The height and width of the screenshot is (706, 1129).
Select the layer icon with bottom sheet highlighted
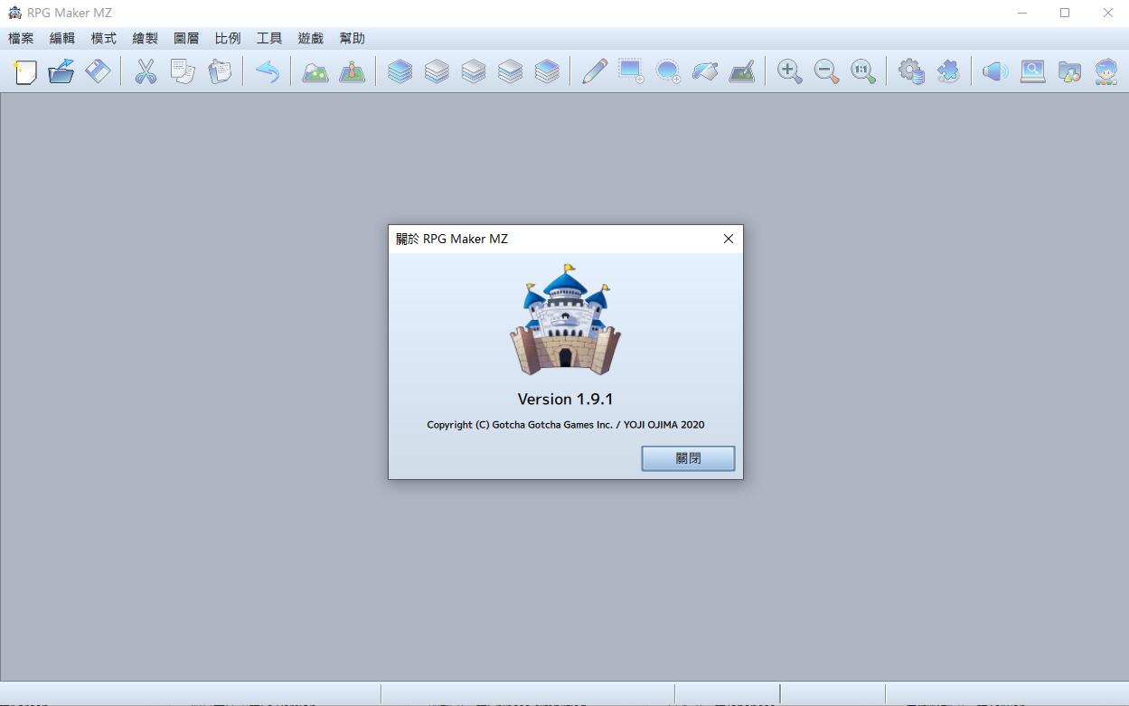(x=437, y=71)
